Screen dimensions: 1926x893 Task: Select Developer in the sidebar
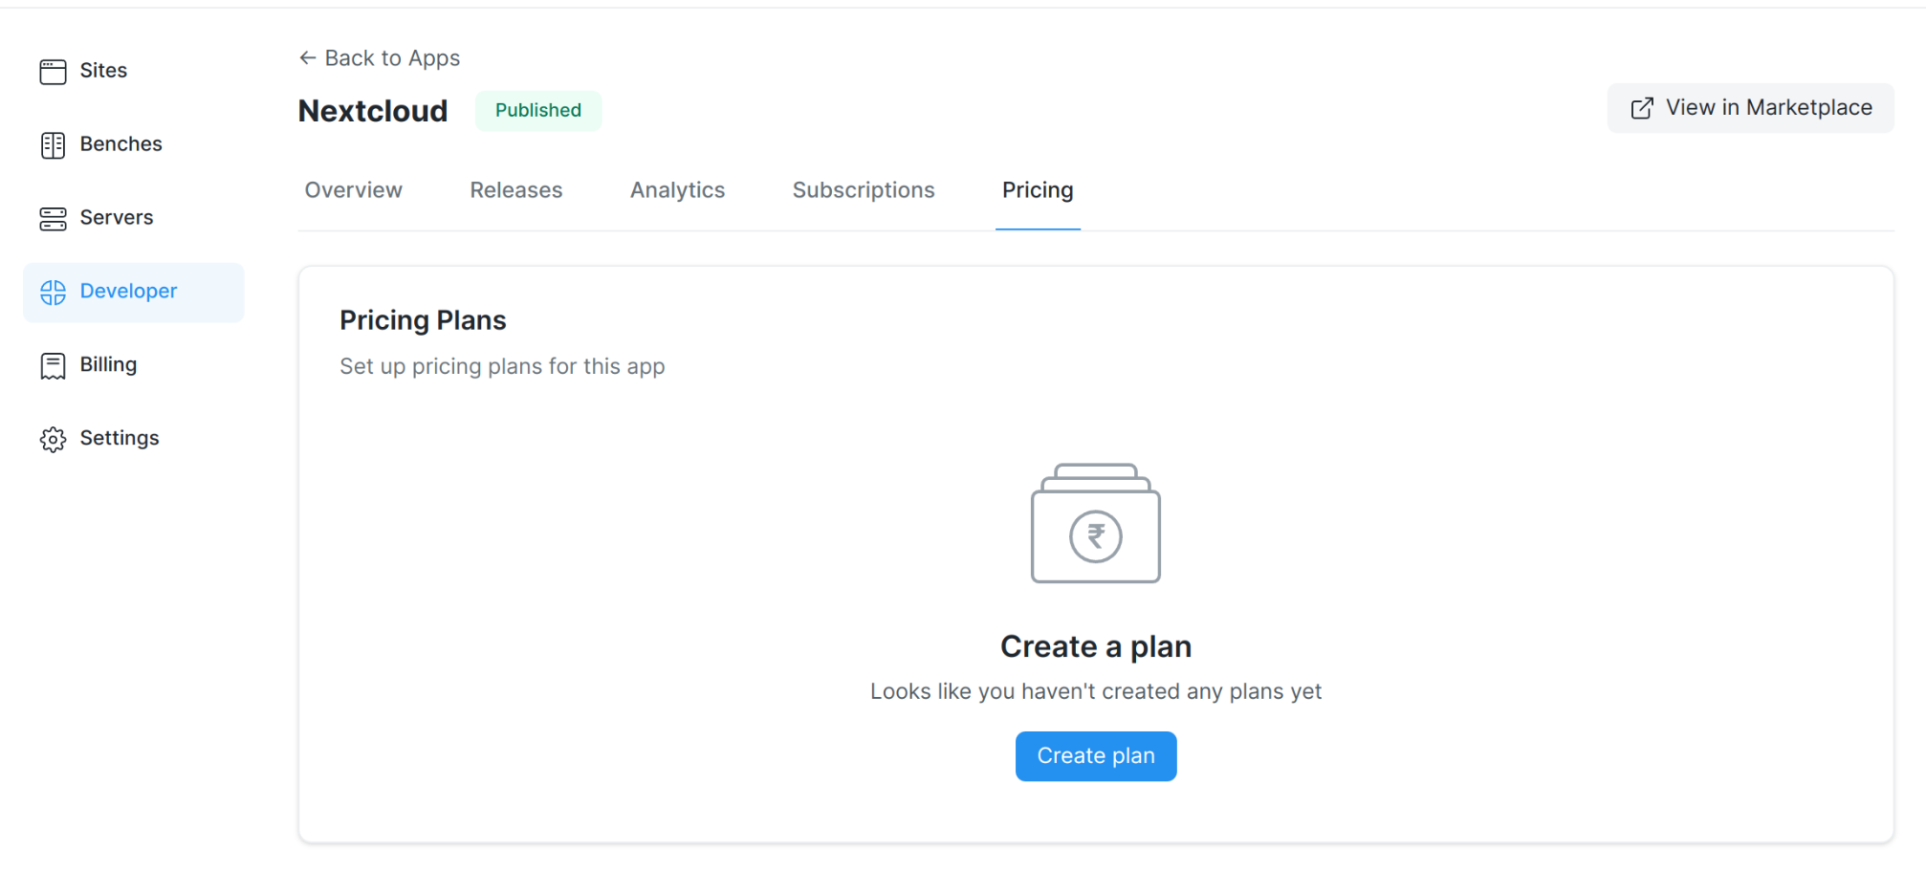134,292
